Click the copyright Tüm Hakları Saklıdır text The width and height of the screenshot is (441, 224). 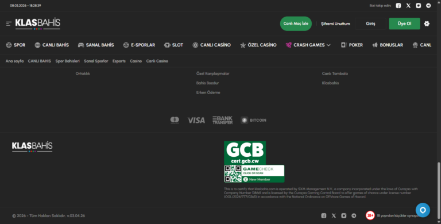(48, 215)
